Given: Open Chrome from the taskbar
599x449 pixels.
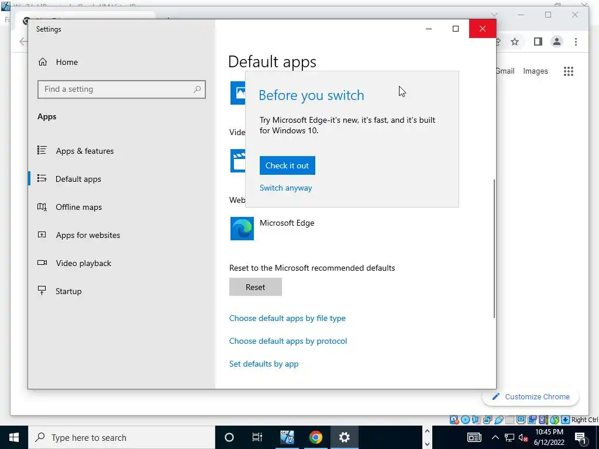Looking at the screenshot, I should coord(315,437).
